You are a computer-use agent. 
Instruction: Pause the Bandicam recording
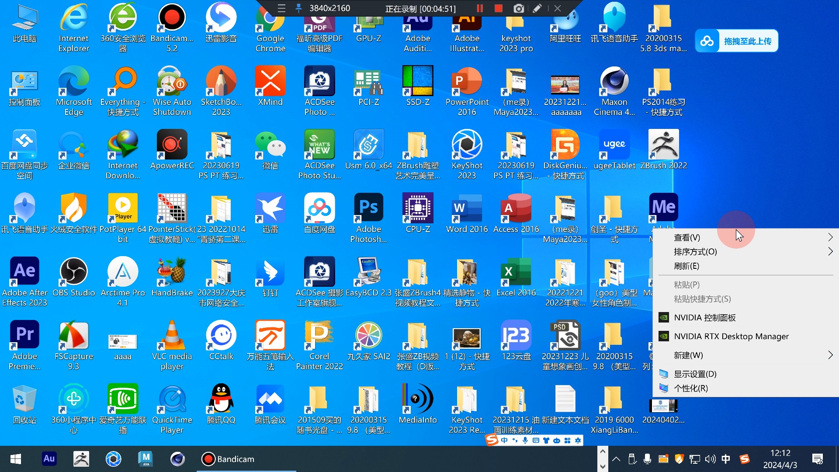pos(480,8)
